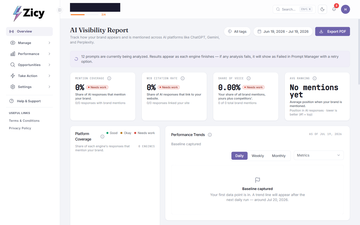Open Overview in sidebar
The width and height of the screenshot is (360, 225).
(29, 31)
